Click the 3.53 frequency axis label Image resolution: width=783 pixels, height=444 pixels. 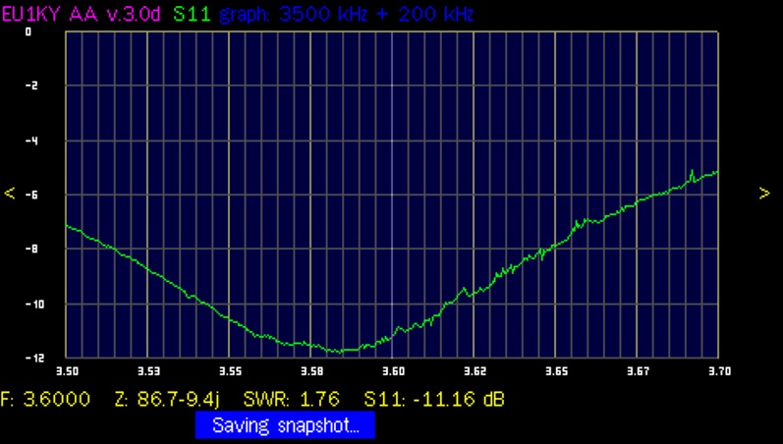point(147,372)
